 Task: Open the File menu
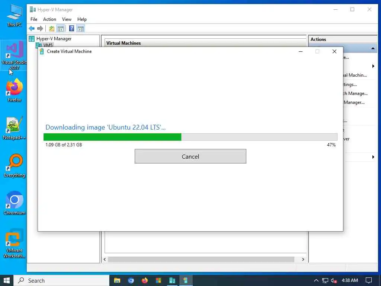point(34,19)
